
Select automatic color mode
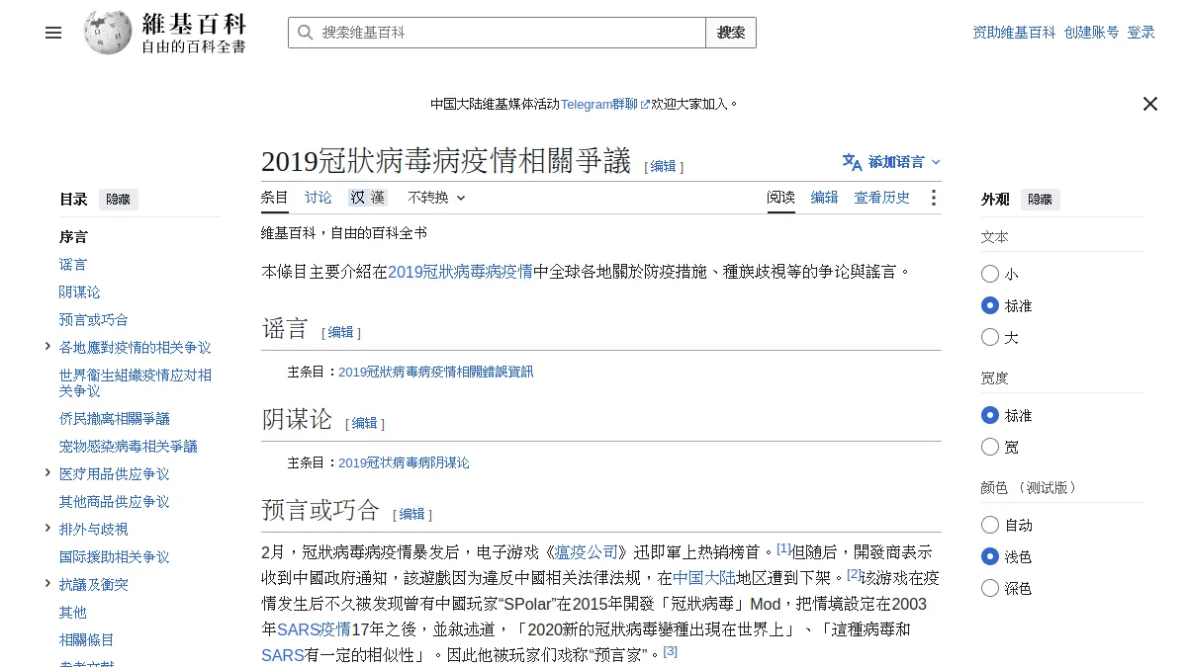990,526
